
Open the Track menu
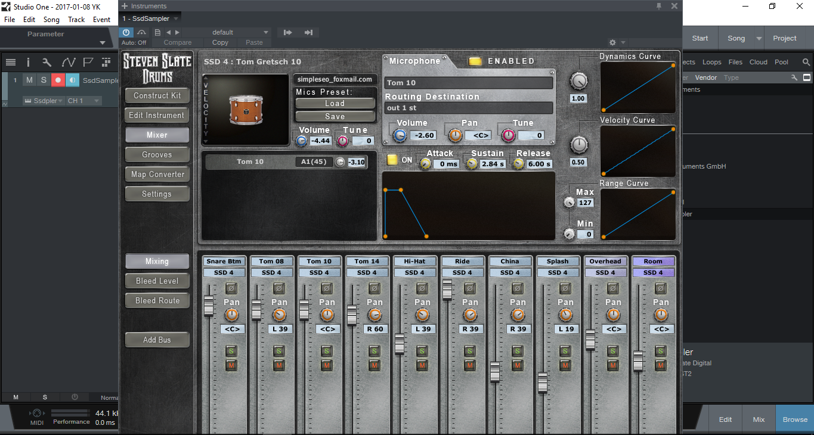click(76, 20)
